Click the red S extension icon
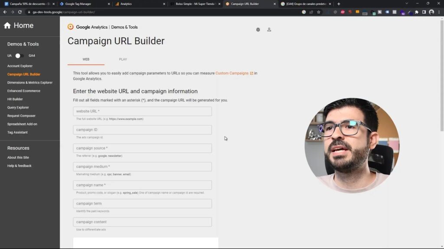The image size is (444, 249). click(350, 12)
